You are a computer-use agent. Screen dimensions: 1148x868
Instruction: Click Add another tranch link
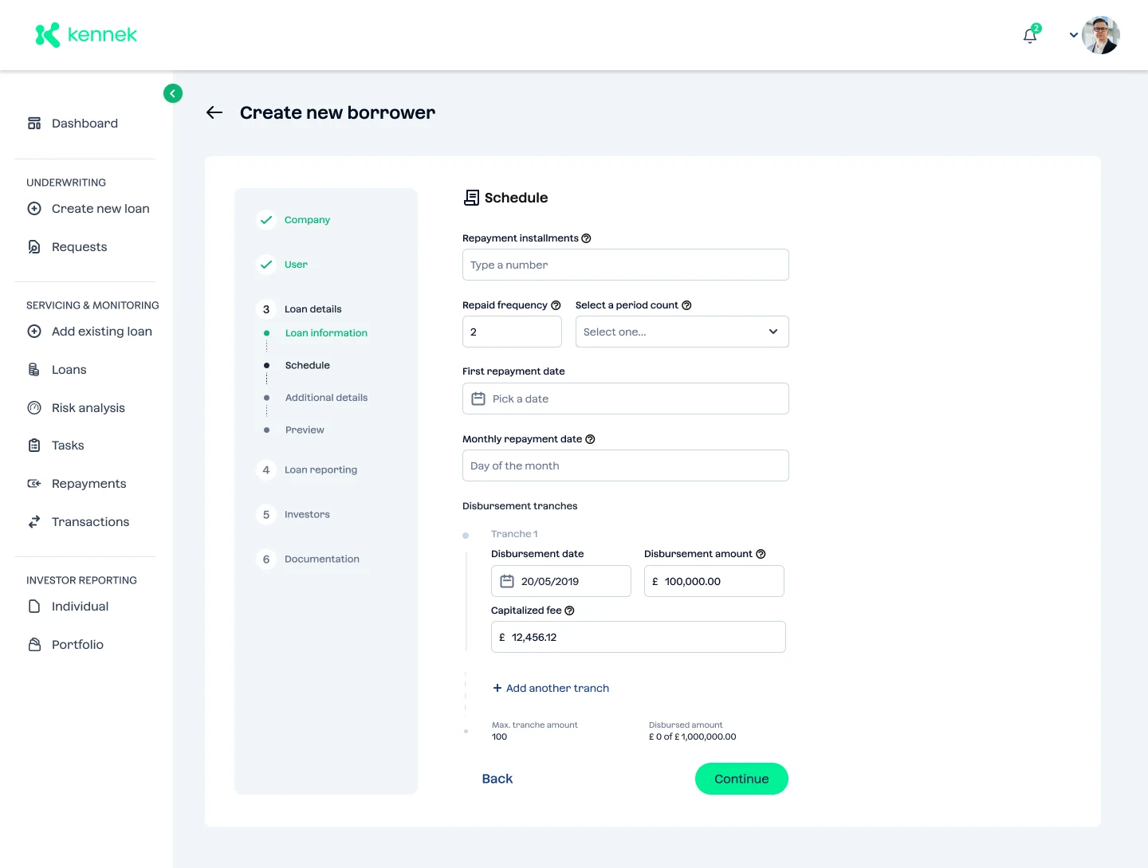pyautogui.click(x=551, y=688)
